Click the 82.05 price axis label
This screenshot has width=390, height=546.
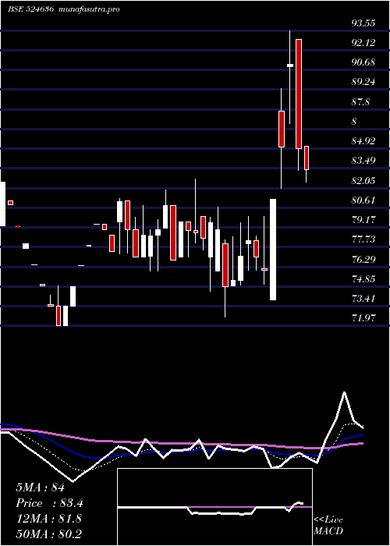[x=363, y=180]
